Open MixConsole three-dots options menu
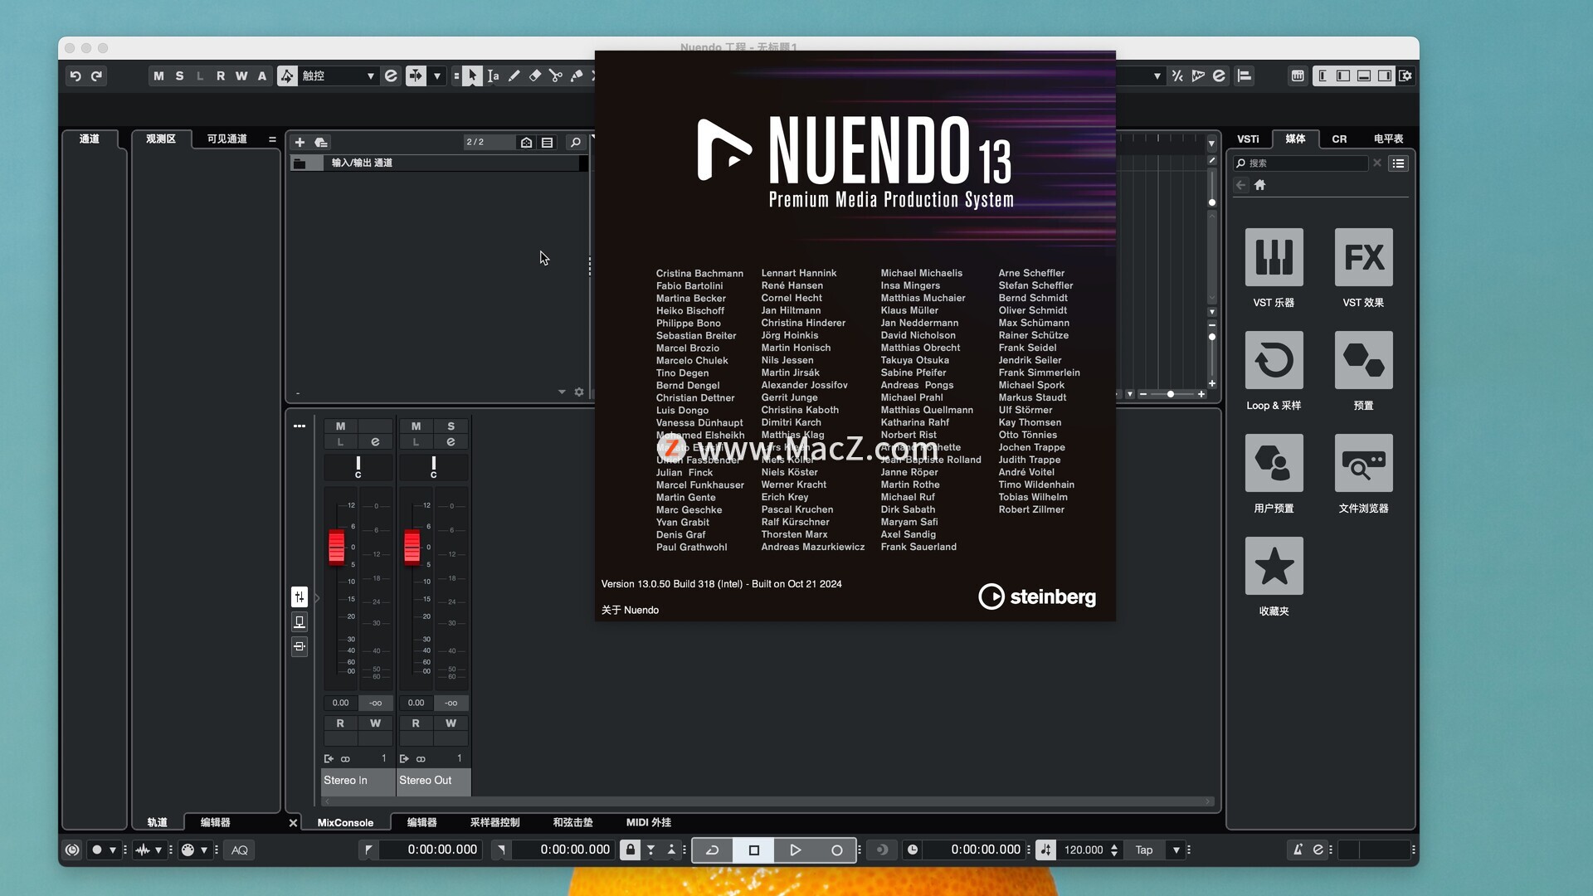The height and width of the screenshot is (896, 1593). 300,426
